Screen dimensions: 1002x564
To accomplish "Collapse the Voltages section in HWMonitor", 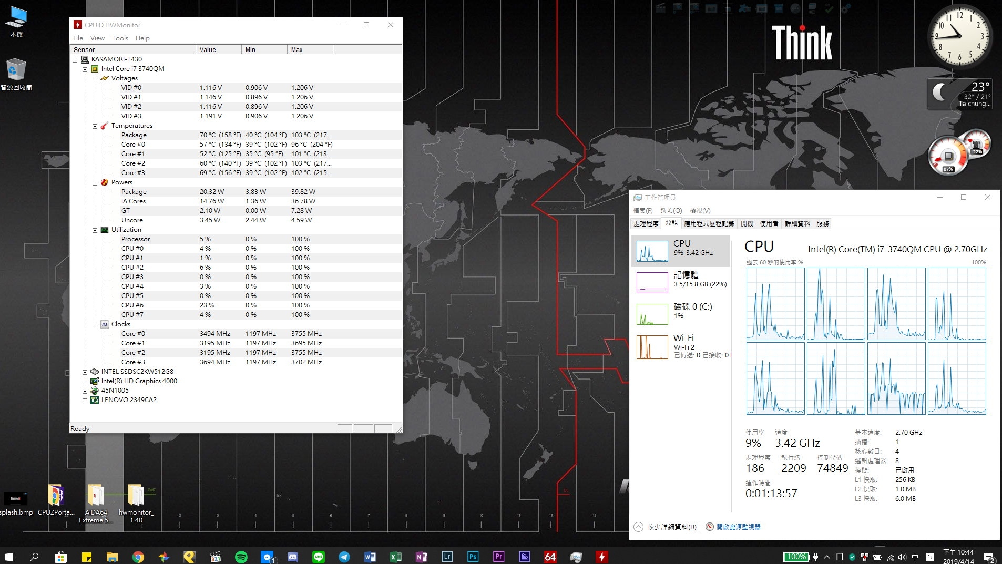I will tap(95, 78).
